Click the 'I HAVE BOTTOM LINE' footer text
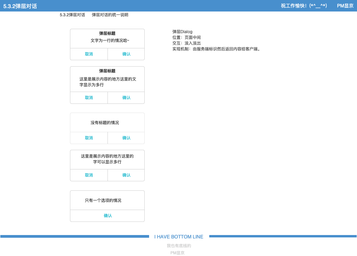The image size is (357, 256). 179,237
